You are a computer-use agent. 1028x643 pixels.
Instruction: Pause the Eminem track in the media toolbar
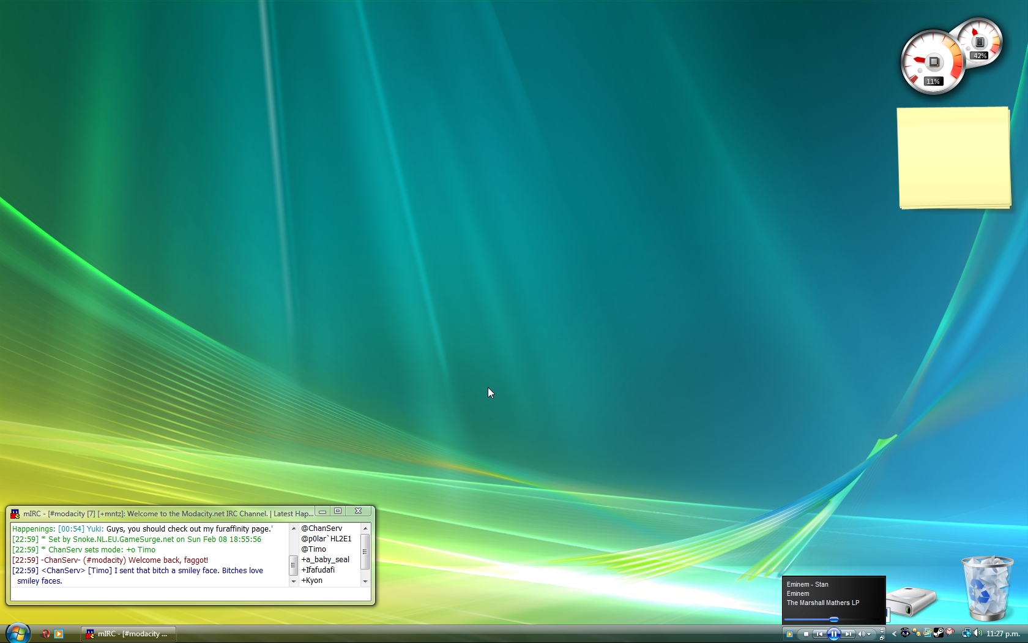point(833,634)
